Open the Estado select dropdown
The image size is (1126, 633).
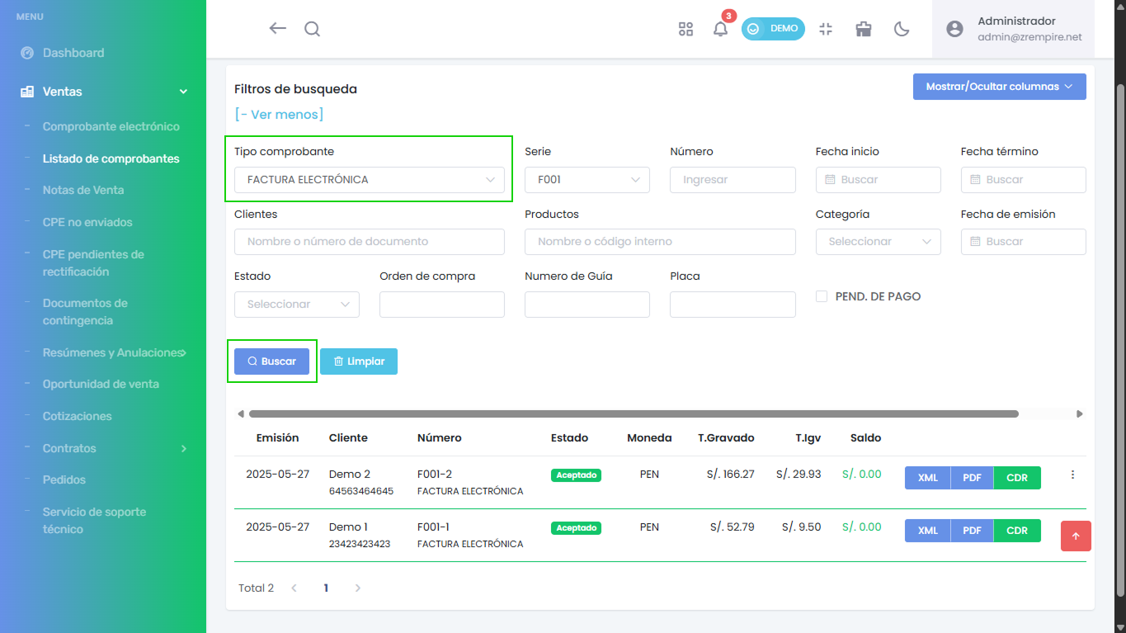coord(297,305)
